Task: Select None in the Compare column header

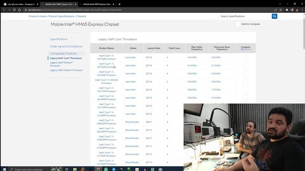Action: click(248, 49)
